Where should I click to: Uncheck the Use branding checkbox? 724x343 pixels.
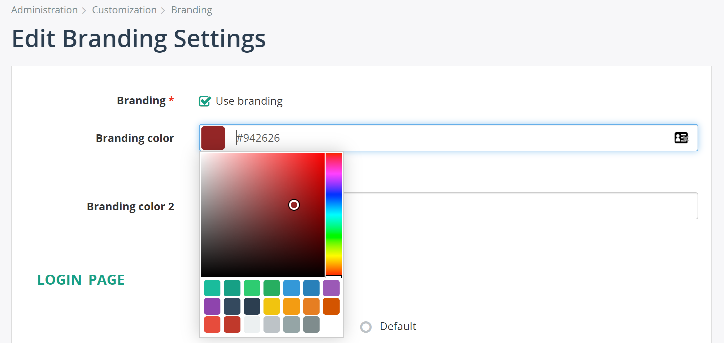click(x=205, y=101)
